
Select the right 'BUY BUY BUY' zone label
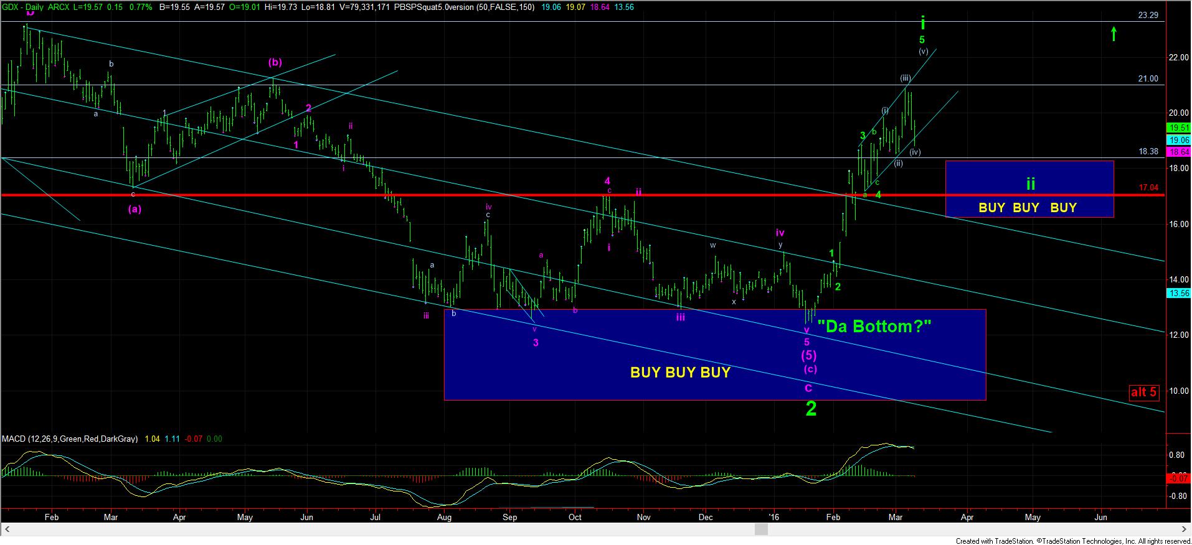coord(1028,208)
